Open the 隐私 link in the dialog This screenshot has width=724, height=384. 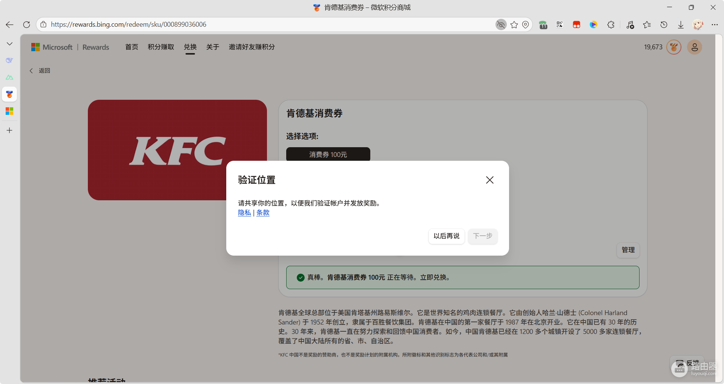pyautogui.click(x=244, y=213)
